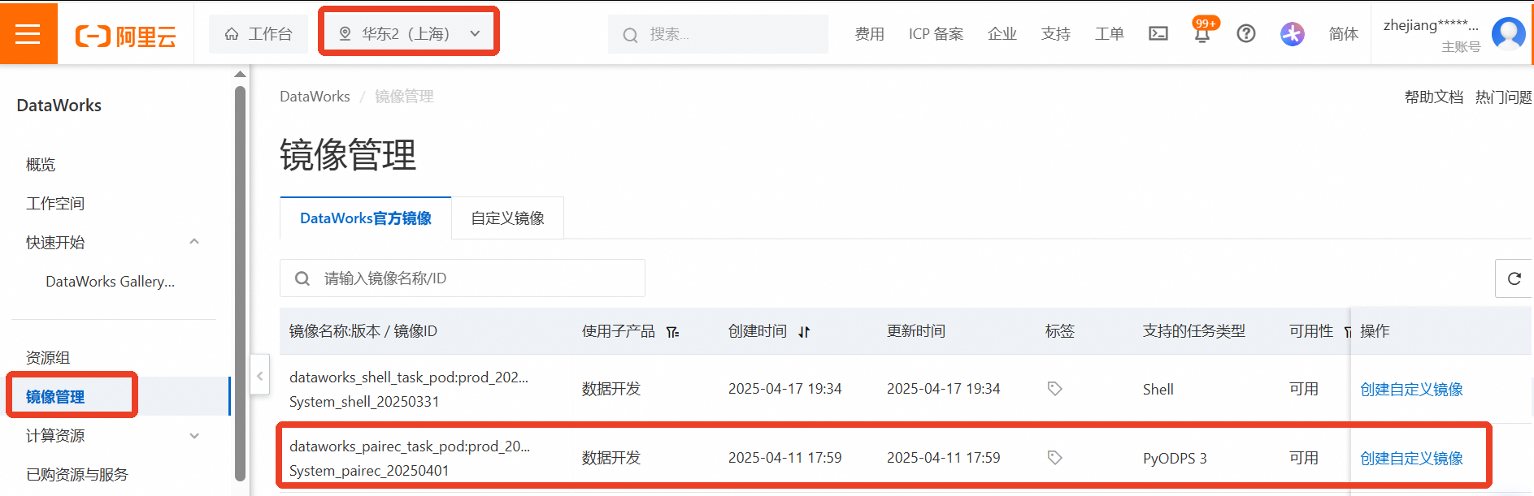1534x496 pixels.
Task: Click the System_shell_20250331 image ID
Action: 364,402
